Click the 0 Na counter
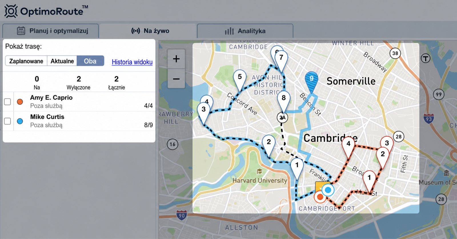457x239 pixels. (x=37, y=82)
